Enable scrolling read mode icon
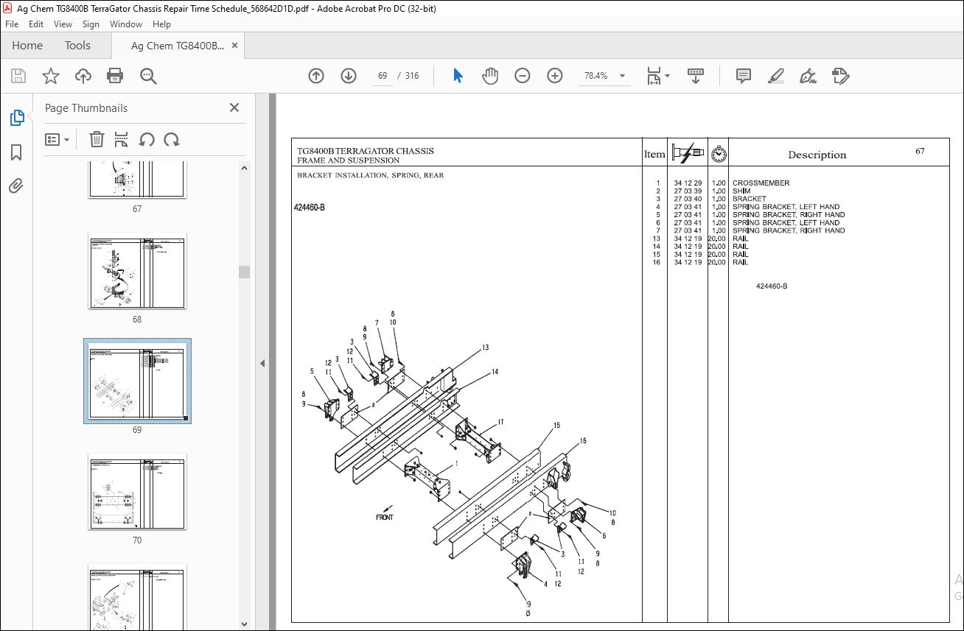Viewport: 964px width, 631px height. pyautogui.click(x=696, y=76)
